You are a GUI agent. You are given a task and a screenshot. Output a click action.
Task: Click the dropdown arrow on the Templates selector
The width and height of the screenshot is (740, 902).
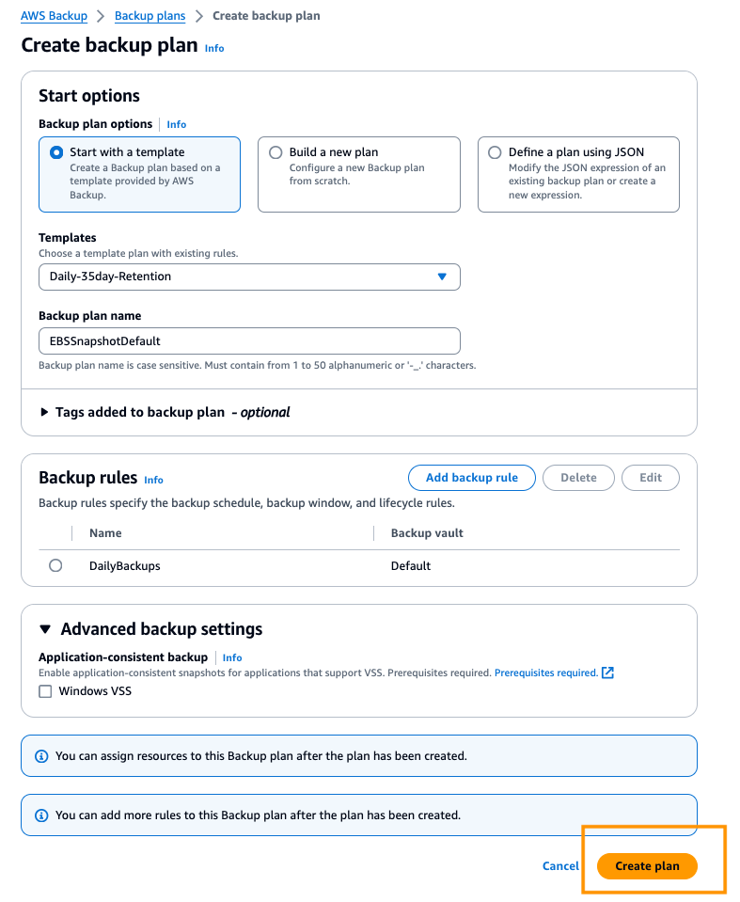coord(441,277)
